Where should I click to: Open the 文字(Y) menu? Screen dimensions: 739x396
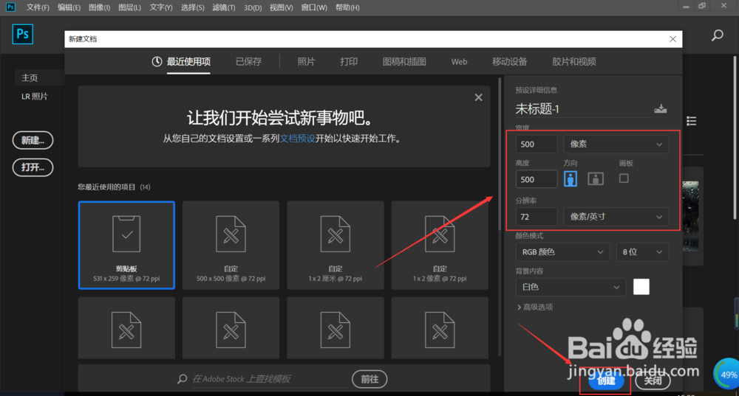point(160,7)
